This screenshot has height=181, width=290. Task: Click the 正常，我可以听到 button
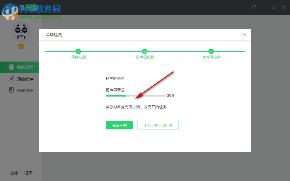[158, 125]
